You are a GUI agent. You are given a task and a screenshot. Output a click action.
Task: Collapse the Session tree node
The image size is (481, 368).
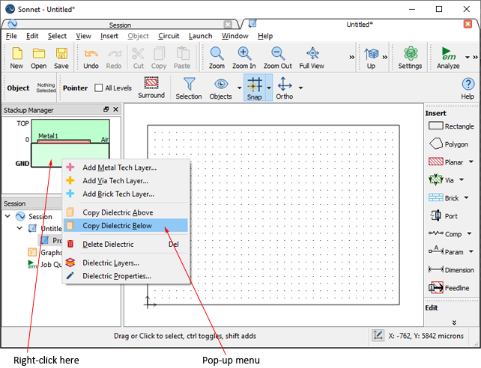[8, 216]
